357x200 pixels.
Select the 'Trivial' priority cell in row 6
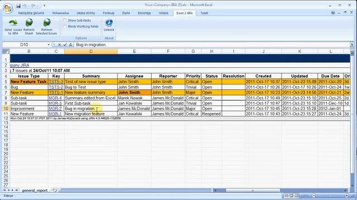click(x=193, y=87)
